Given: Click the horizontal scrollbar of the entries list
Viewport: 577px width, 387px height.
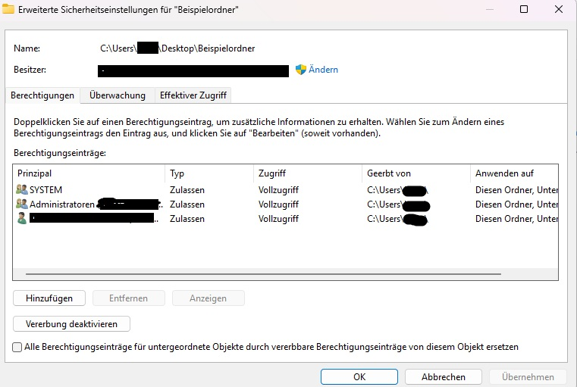Looking at the screenshot, I should (x=263, y=274).
